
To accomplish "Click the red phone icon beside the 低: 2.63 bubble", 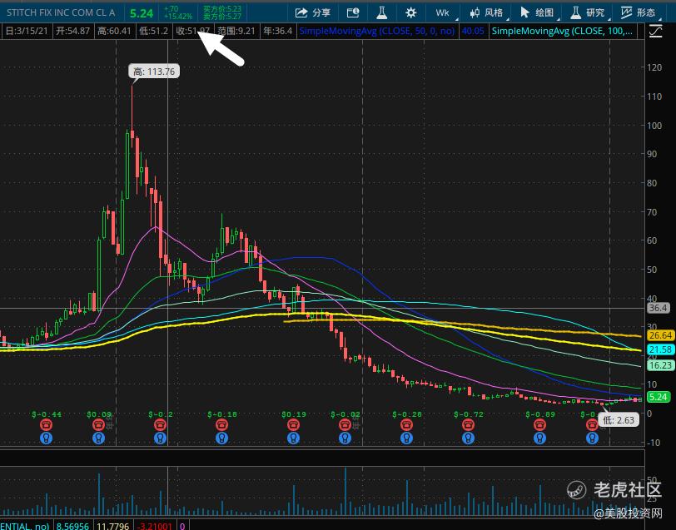I will 592,425.
